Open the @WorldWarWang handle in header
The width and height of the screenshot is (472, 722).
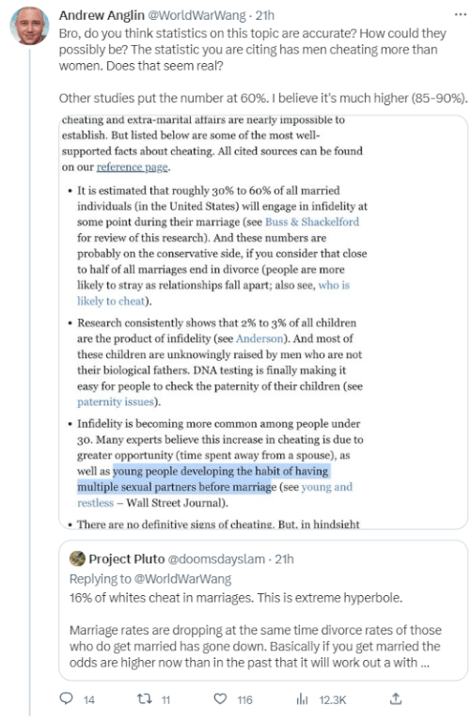(197, 15)
